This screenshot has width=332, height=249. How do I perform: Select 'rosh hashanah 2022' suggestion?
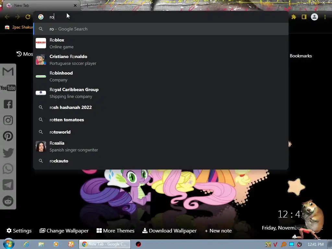click(x=161, y=107)
